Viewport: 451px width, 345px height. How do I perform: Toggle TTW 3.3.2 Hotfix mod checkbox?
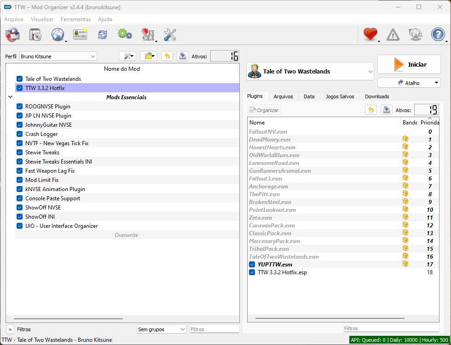click(x=19, y=88)
